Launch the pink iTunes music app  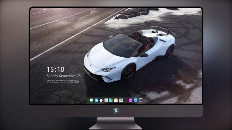pos(130,100)
